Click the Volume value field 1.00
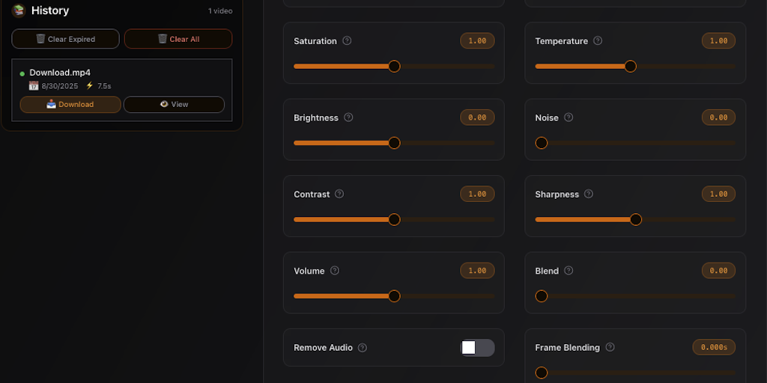 [x=477, y=270]
